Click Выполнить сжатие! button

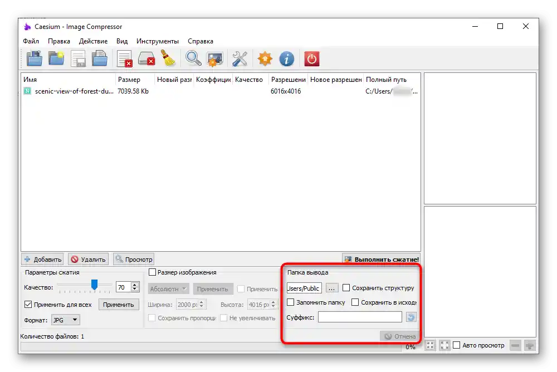[382, 260]
